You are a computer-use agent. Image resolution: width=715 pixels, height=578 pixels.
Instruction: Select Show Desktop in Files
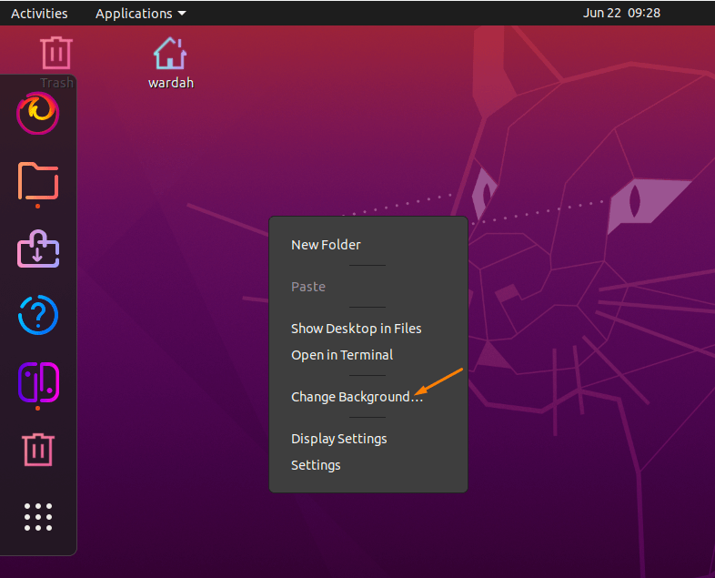pos(356,329)
